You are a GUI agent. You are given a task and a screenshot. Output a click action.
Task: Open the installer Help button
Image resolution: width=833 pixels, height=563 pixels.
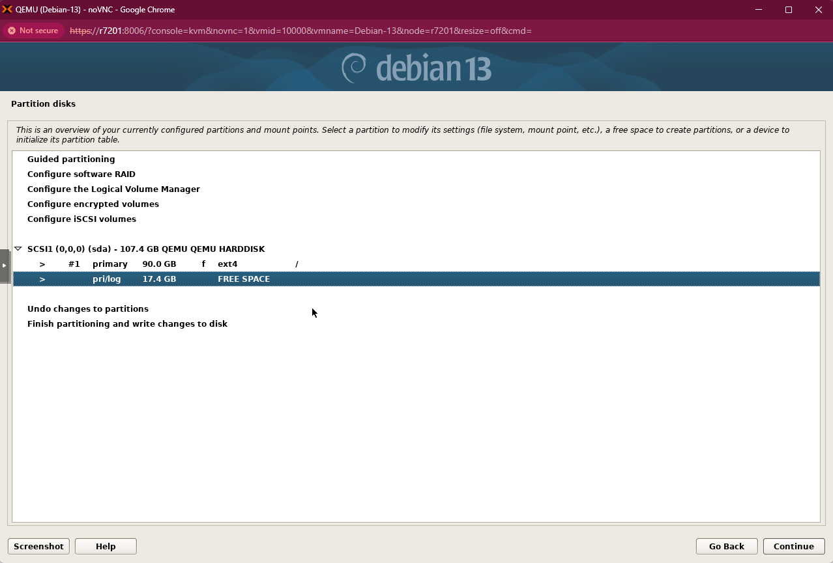coord(106,546)
